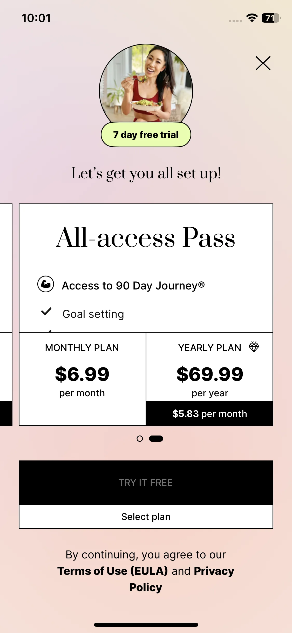Tap the Select plan button
Image resolution: width=292 pixels, height=633 pixels.
tap(146, 517)
